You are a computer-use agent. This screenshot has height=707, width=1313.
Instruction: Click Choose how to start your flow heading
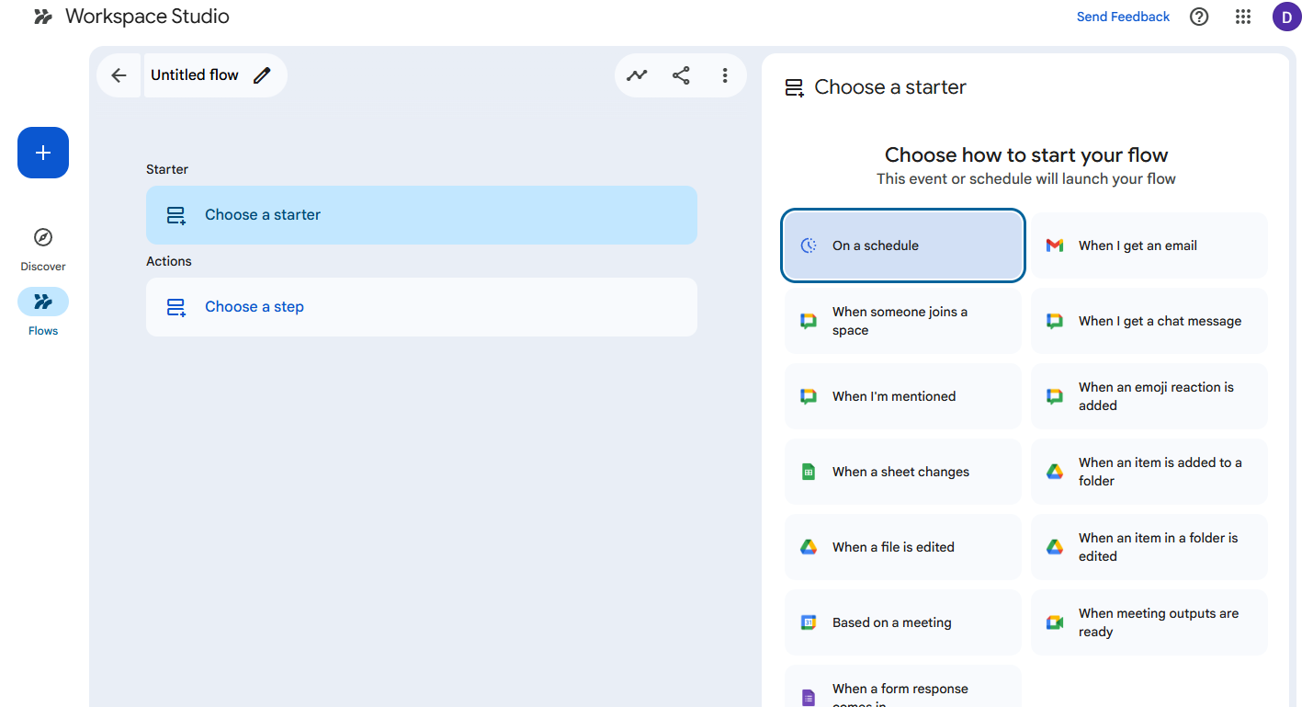tap(1026, 154)
